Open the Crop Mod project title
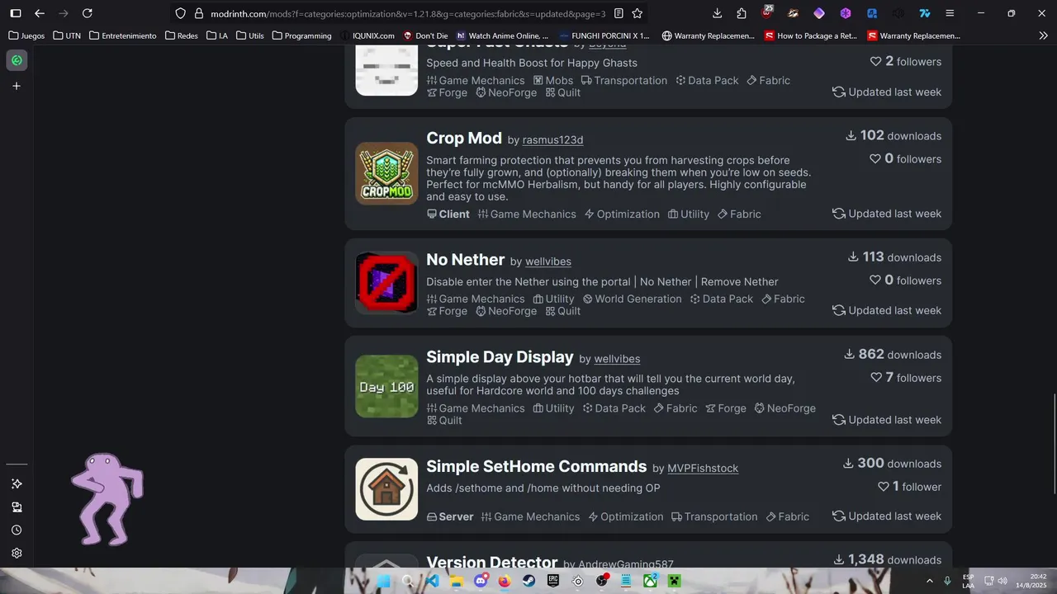This screenshot has width=1057, height=594. click(x=464, y=138)
